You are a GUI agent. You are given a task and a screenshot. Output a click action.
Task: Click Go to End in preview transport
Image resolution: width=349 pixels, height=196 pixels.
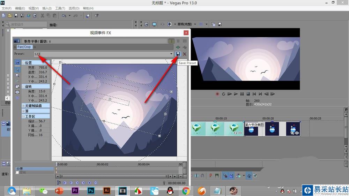click(x=260, y=94)
